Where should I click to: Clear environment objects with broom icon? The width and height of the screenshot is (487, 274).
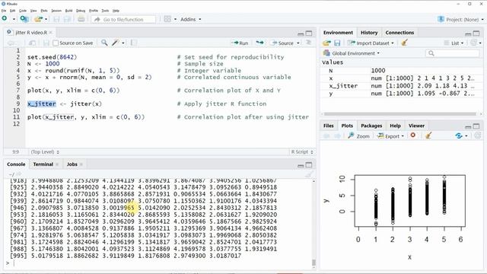click(x=404, y=43)
